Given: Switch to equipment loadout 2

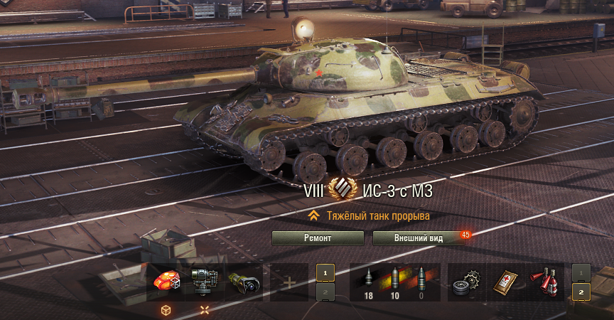Looking at the screenshot, I should (x=325, y=292).
